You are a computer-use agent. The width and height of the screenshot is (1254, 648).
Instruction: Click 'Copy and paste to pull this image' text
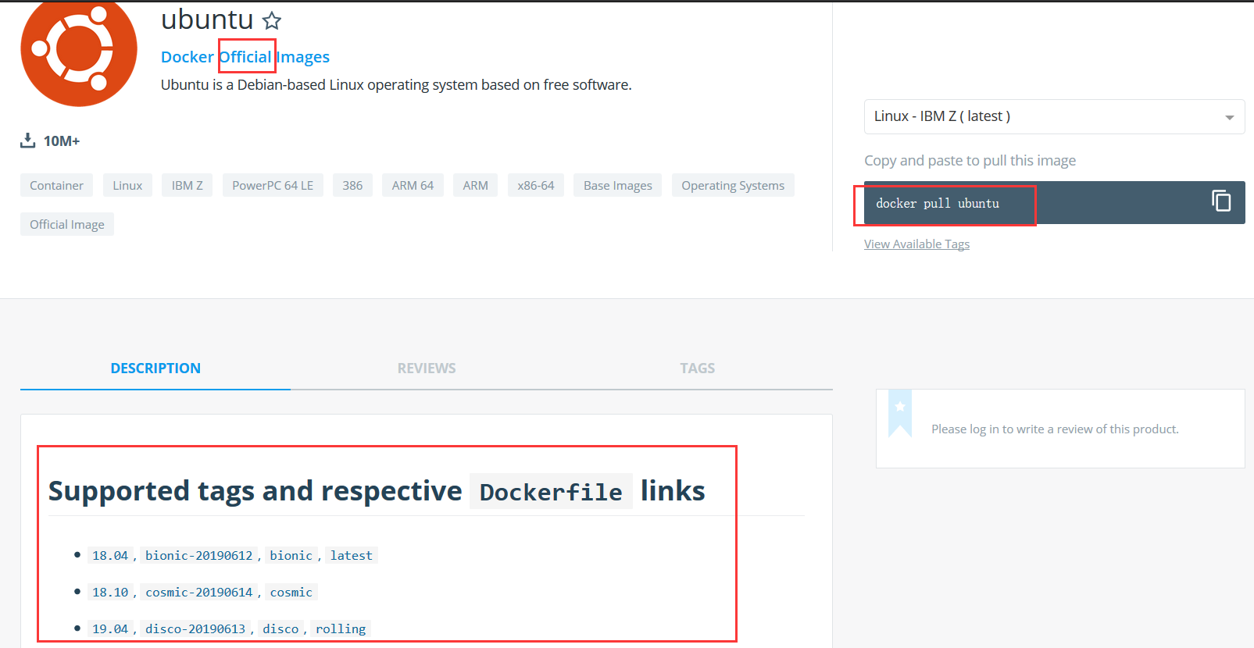click(970, 160)
